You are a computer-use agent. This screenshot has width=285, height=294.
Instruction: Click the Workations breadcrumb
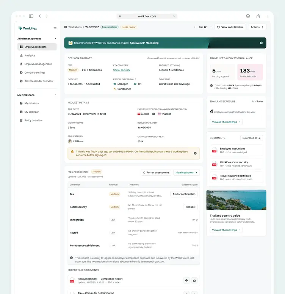click(75, 27)
